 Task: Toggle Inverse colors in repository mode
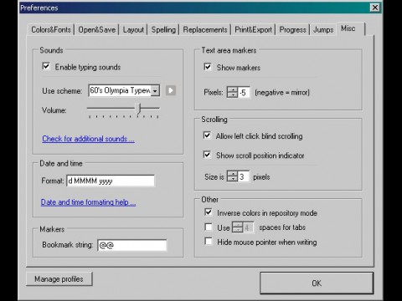(x=209, y=212)
